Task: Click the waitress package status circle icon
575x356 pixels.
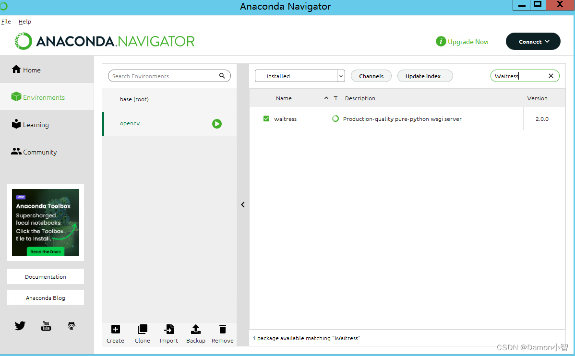Action: (x=335, y=119)
